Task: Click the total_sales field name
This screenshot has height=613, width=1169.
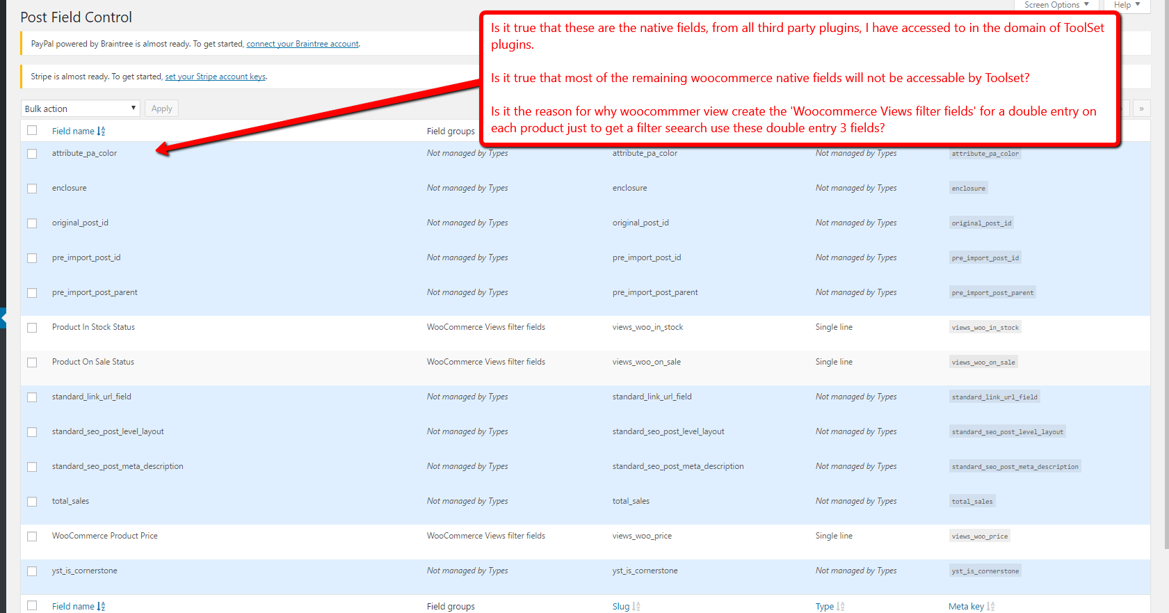Action: tap(70, 501)
